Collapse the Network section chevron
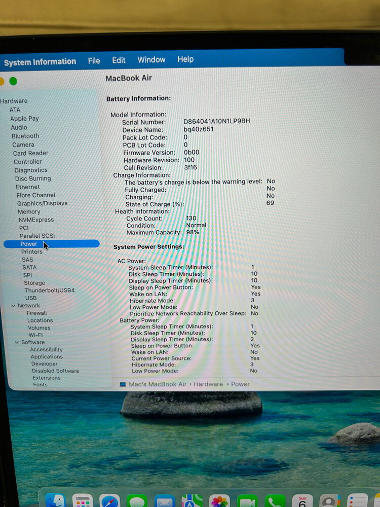This screenshot has height=507, width=380. point(13,306)
